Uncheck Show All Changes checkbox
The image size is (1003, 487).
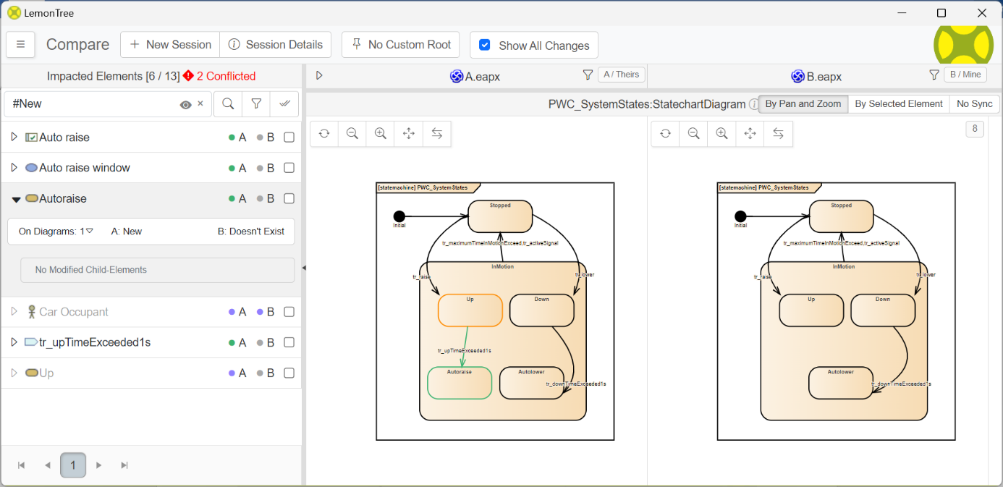click(x=485, y=45)
